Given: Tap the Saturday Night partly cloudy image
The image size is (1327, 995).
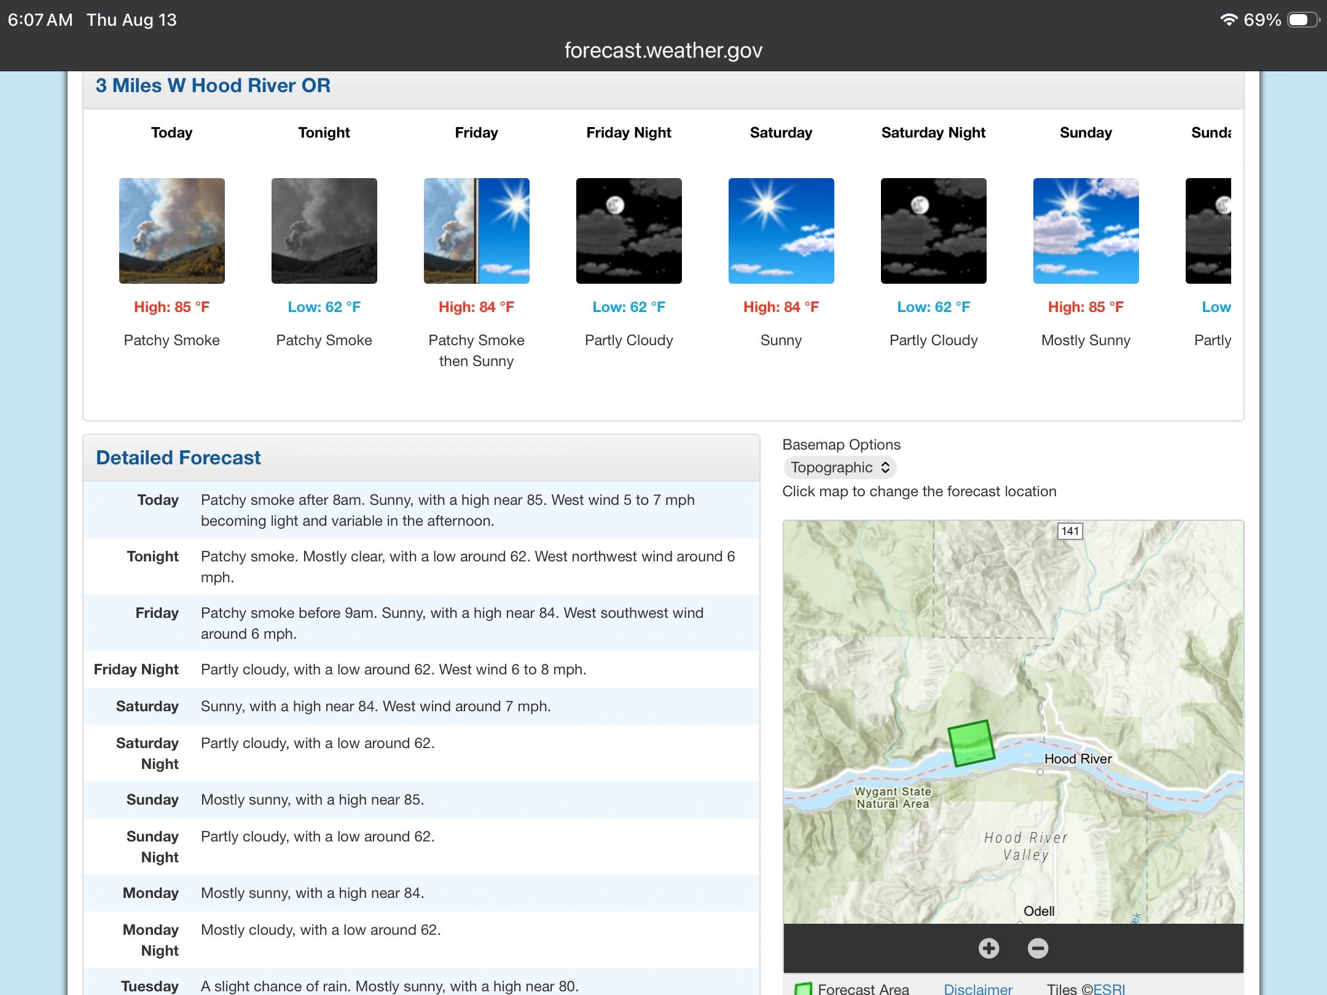Looking at the screenshot, I should (934, 231).
